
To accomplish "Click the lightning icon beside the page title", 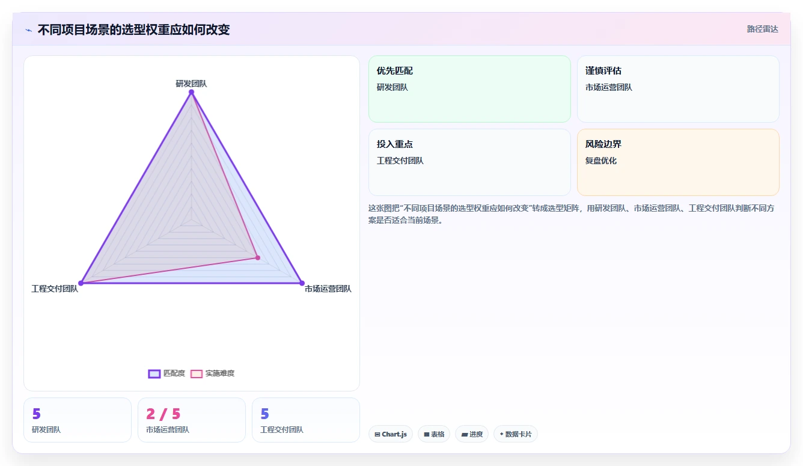I will [29, 30].
